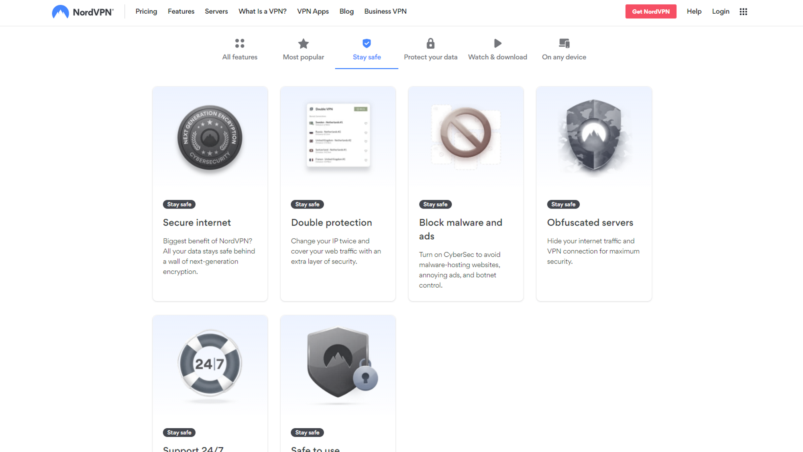Click the Get NordVPN button
803x452 pixels.
pyautogui.click(x=651, y=12)
